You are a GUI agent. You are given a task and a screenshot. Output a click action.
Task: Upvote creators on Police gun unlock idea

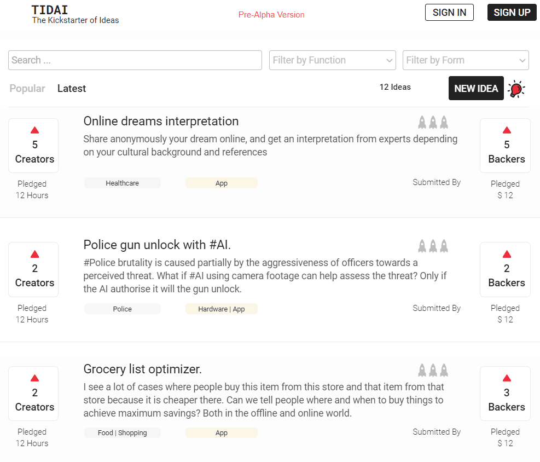(x=35, y=254)
